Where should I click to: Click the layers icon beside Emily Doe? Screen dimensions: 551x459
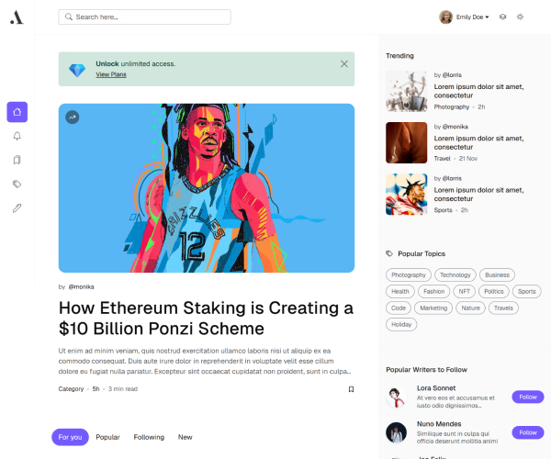click(503, 17)
